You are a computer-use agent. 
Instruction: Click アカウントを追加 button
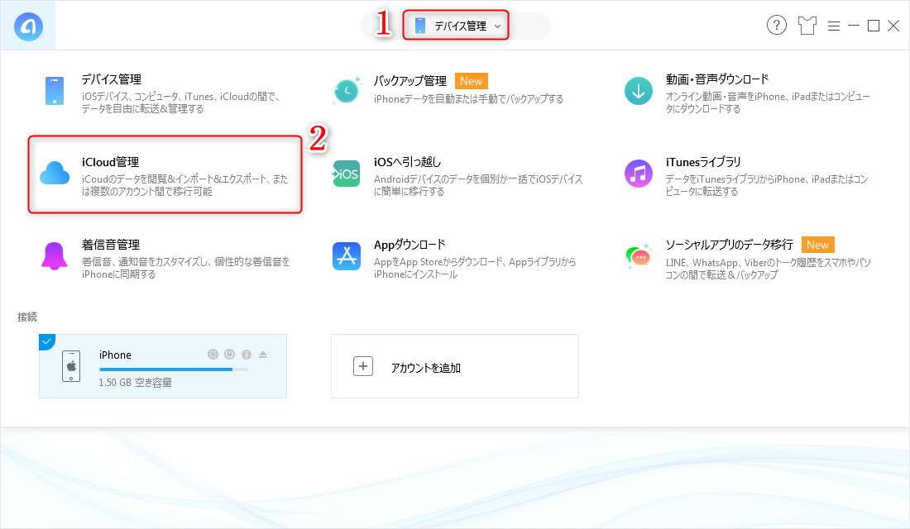click(455, 366)
